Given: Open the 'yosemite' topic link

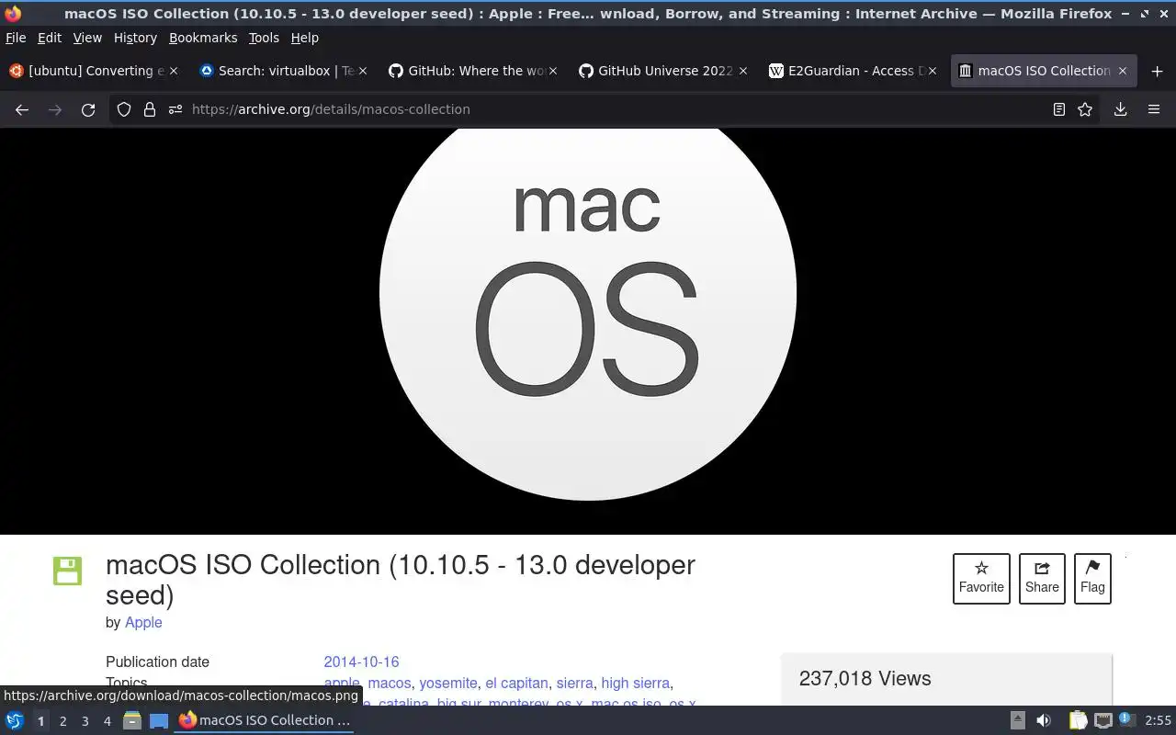Looking at the screenshot, I should (448, 683).
